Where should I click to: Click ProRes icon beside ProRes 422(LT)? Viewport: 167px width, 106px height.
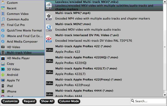click(49, 72)
